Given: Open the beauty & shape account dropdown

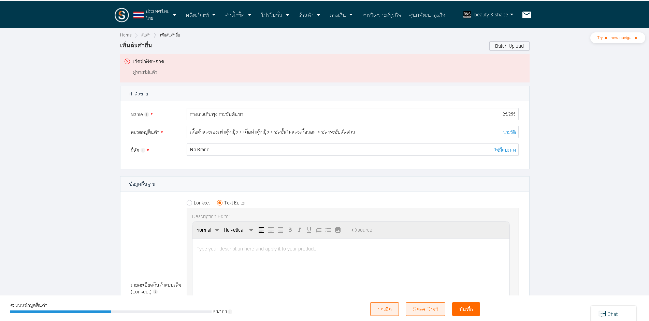Looking at the screenshot, I should click(x=494, y=15).
